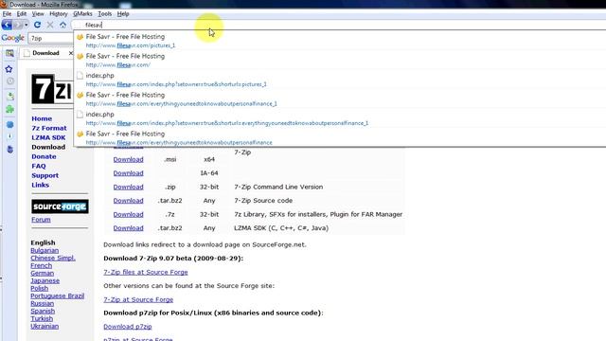Switch language to Ukrainian
This screenshot has width=606, height=341.
pyautogui.click(x=45, y=326)
